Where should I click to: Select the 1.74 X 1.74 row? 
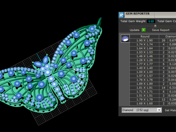coord(153,44)
